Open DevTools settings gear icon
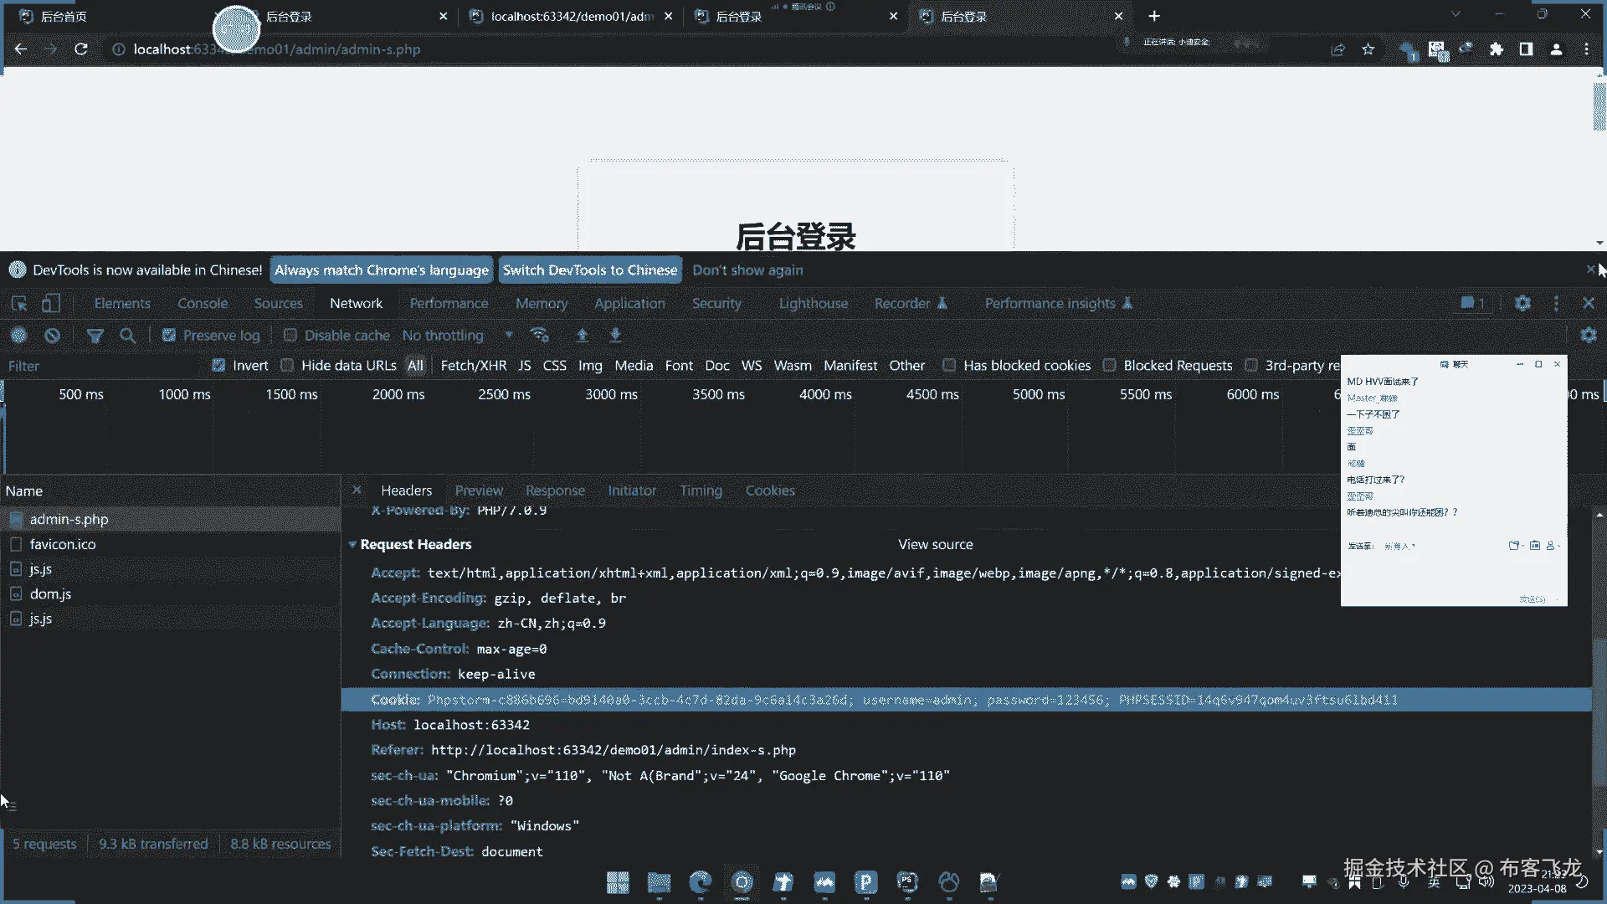The width and height of the screenshot is (1607, 904). pyautogui.click(x=1522, y=303)
